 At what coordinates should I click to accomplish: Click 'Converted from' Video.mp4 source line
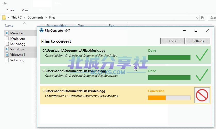[81, 96]
